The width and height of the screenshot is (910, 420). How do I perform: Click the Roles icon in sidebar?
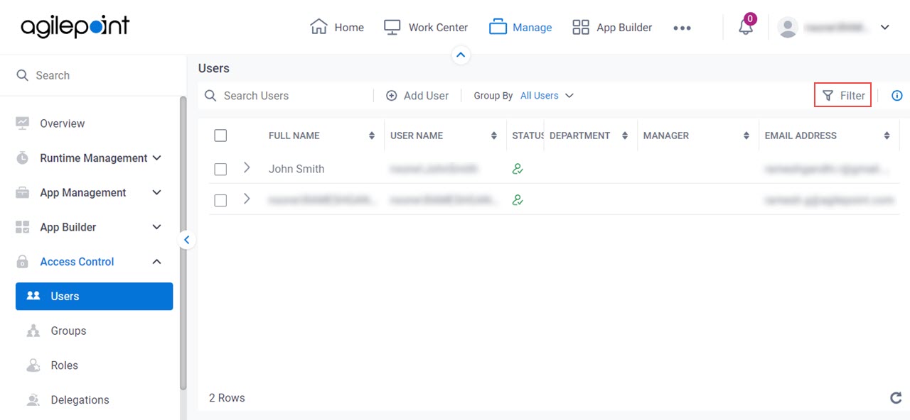(33, 365)
